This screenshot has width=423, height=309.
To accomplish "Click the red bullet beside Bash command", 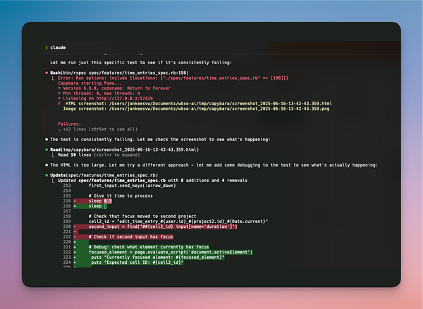I will (47, 73).
